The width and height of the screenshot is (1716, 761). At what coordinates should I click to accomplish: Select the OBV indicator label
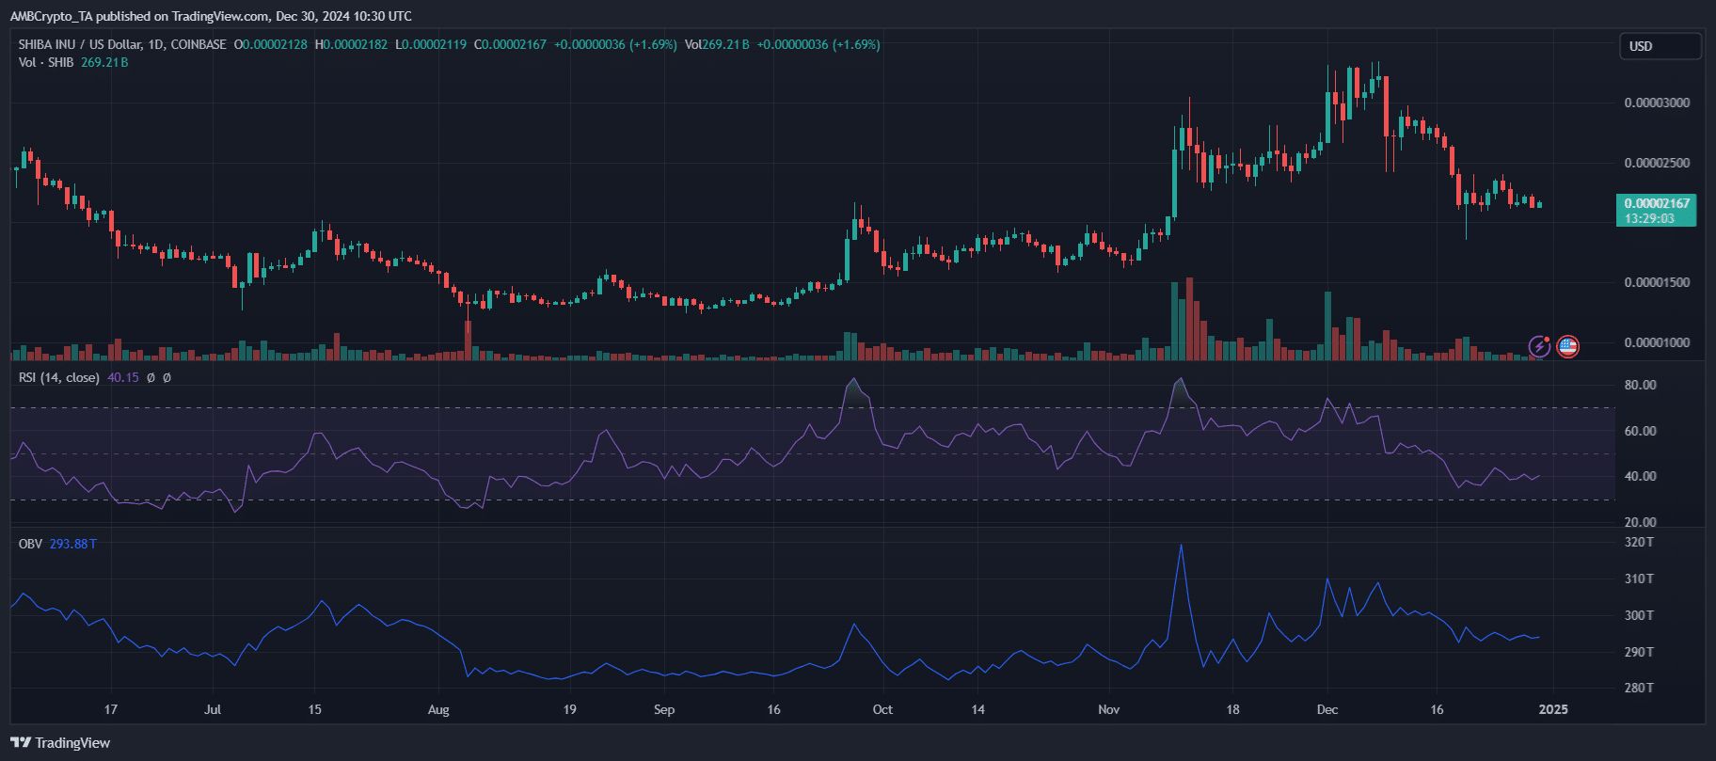click(30, 544)
